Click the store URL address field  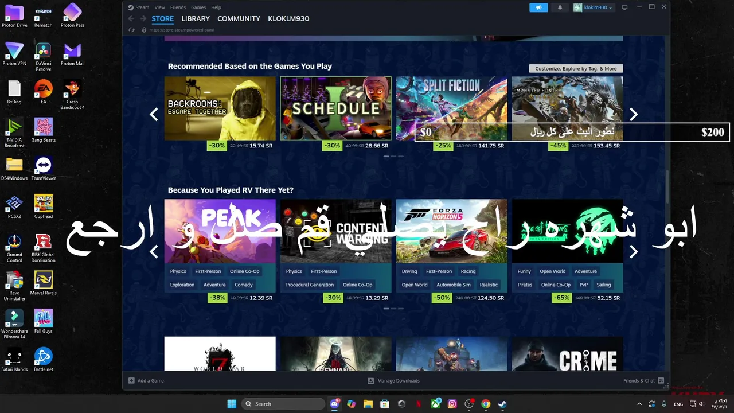pos(182,30)
